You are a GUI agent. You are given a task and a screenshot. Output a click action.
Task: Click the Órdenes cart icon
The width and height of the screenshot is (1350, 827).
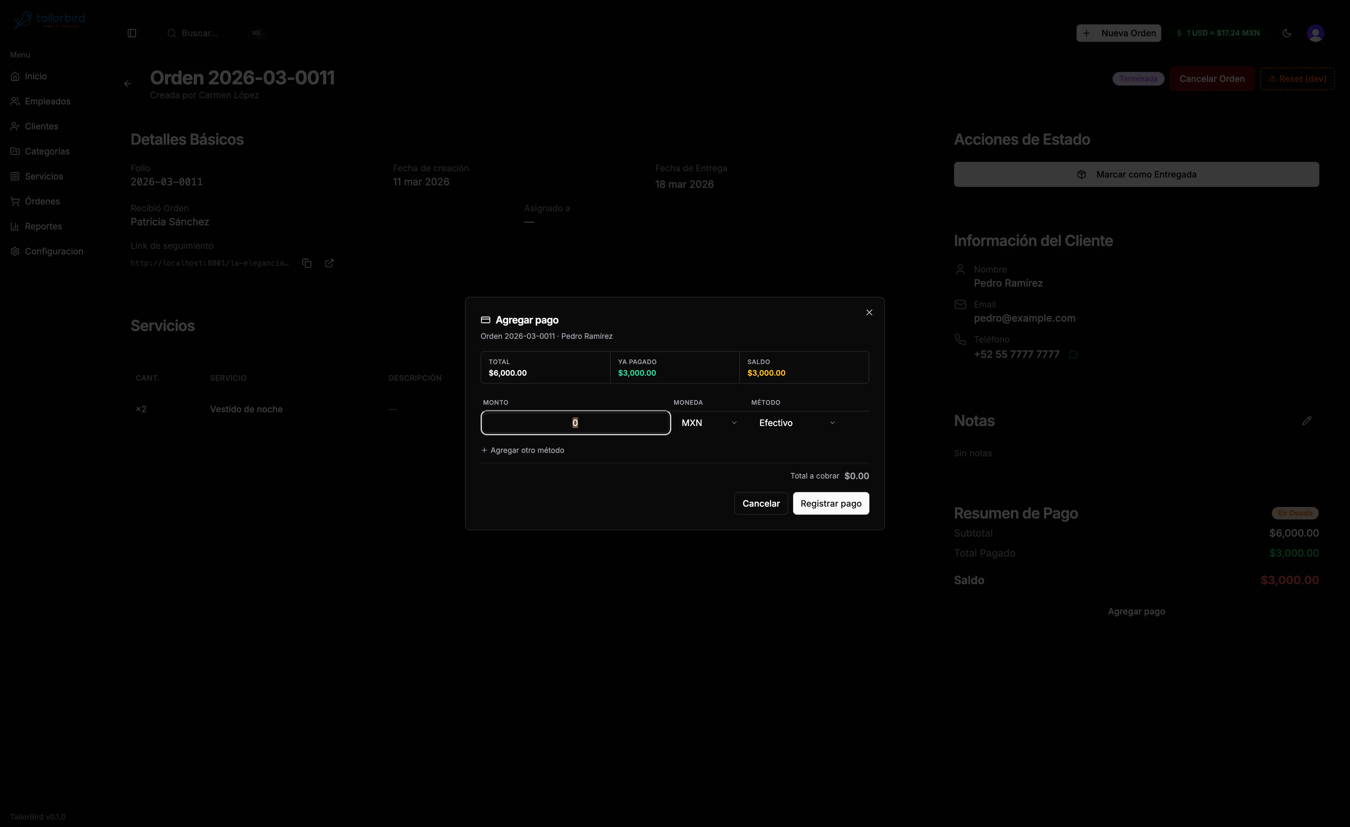pyautogui.click(x=15, y=201)
